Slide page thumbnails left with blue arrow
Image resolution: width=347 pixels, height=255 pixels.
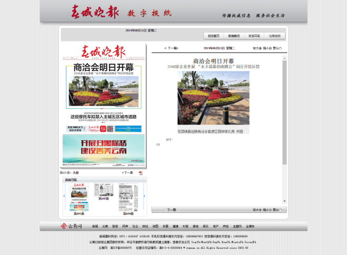pos(64,196)
